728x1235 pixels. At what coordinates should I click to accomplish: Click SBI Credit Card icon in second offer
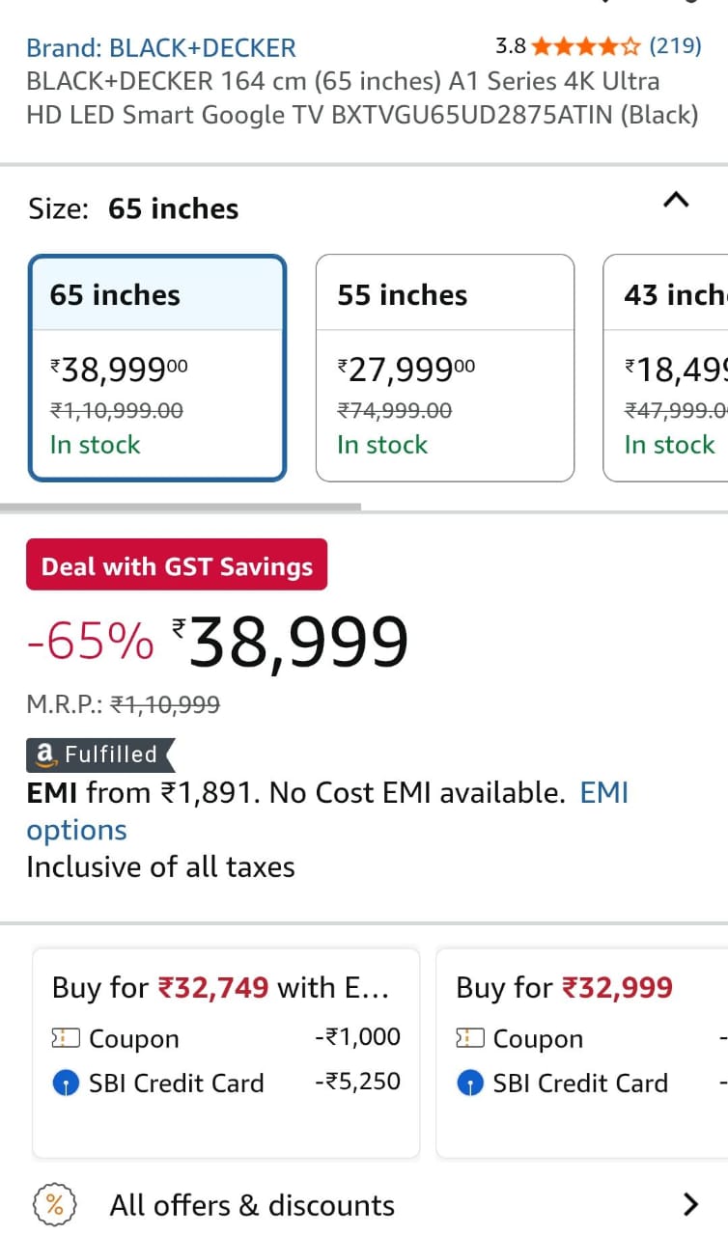pos(470,1084)
